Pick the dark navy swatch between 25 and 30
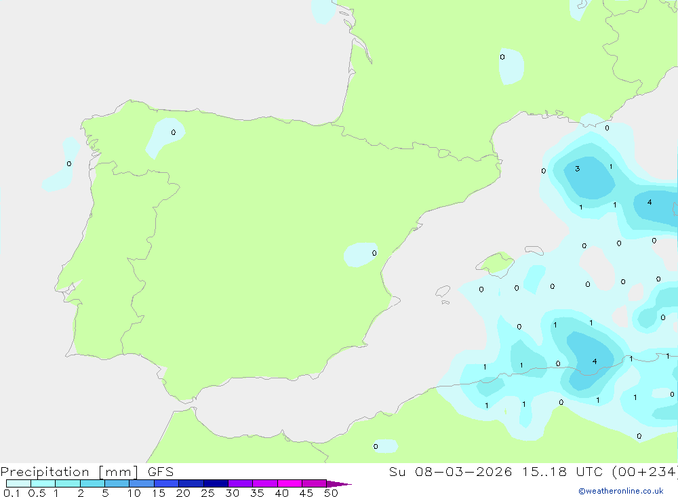The height and width of the screenshot is (497, 678). point(216,483)
